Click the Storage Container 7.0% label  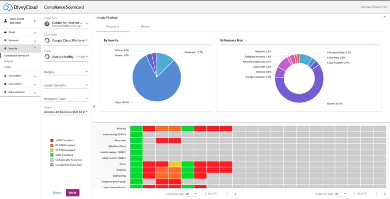click(258, 77)
